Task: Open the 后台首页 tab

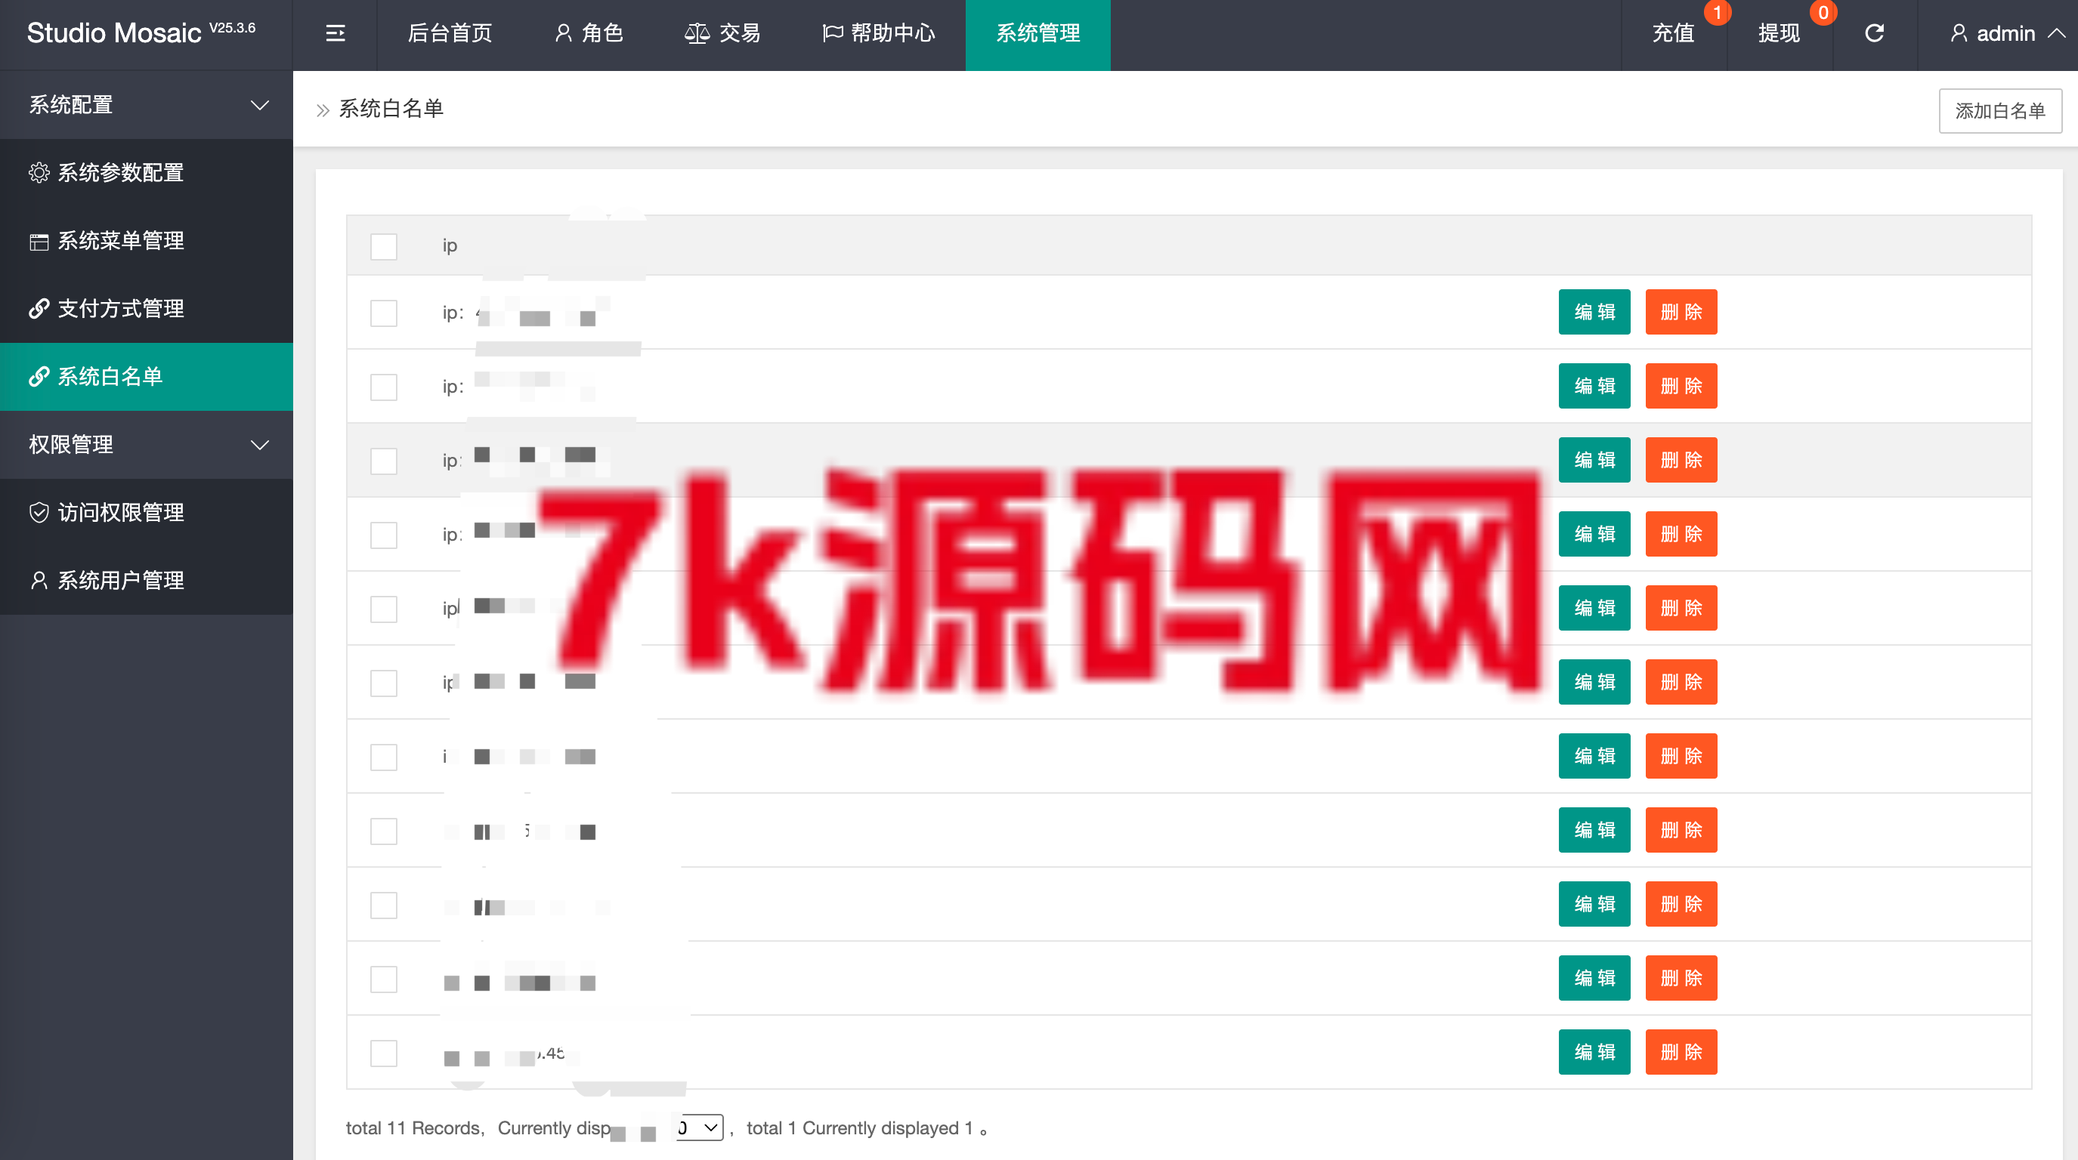Action: tap(450, 33)
